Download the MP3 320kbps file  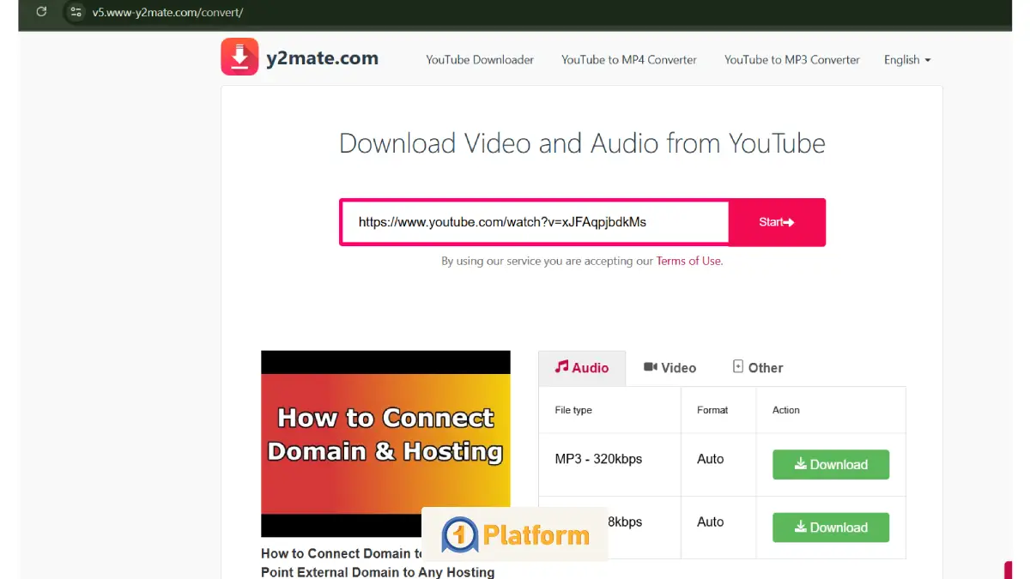tap(830, 465)
